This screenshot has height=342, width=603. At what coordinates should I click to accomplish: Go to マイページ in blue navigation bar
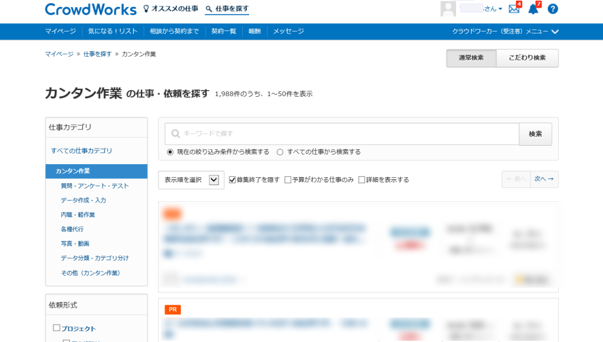(x=60, y=32)
